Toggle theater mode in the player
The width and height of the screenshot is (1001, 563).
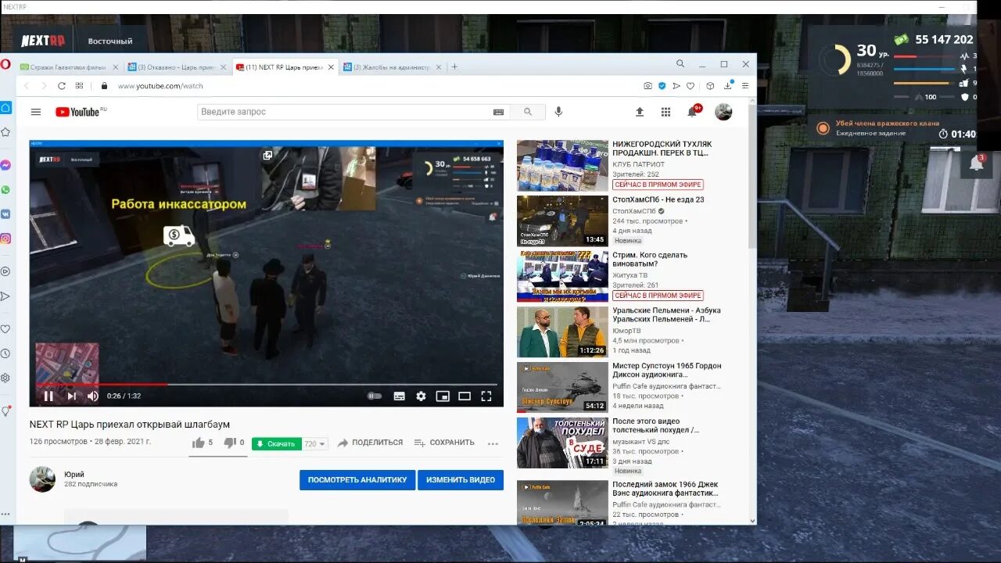pos(465,396)
